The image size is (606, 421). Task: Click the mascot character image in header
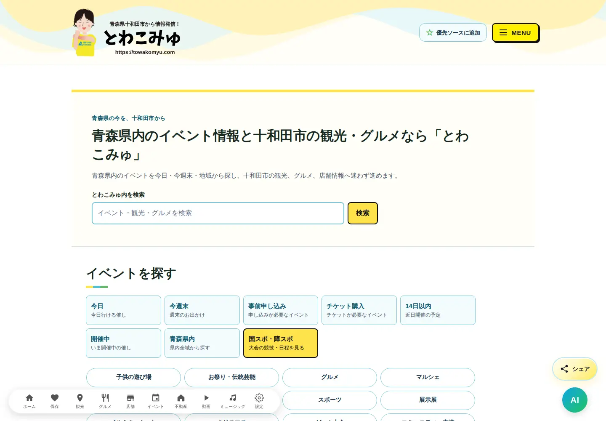tap(85, 32)
